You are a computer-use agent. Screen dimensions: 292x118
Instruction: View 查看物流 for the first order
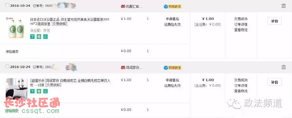(241, 30)
